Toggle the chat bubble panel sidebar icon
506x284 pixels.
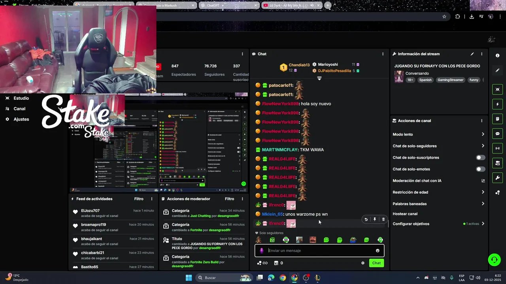(497, 134)
